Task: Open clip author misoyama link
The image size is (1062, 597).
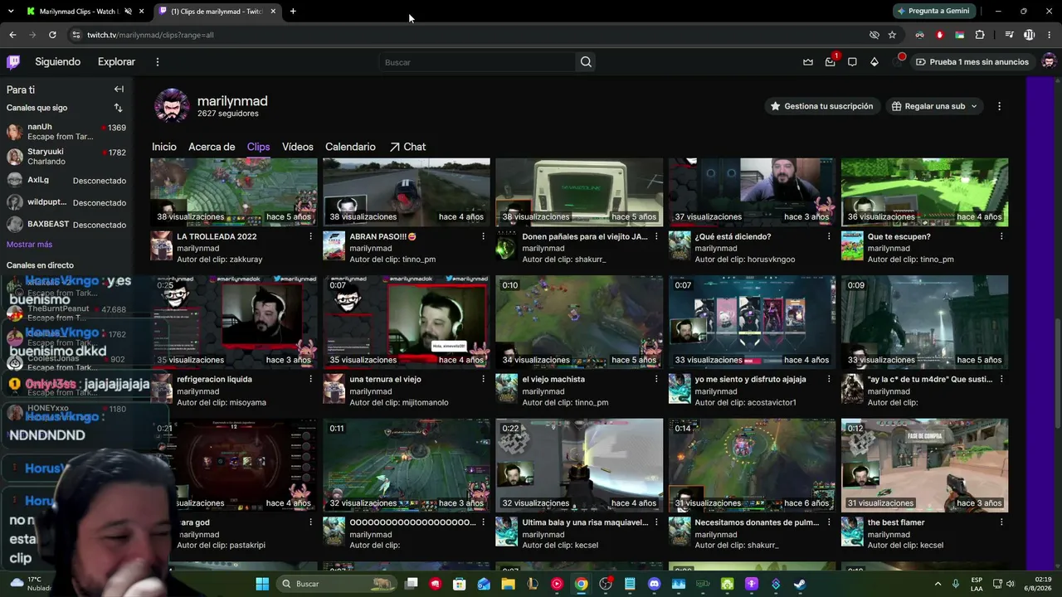Action: [247, 403]
